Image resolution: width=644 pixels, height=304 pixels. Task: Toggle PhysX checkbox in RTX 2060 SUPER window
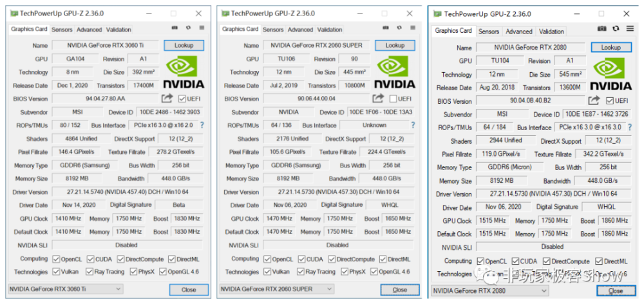(x=345, y=272)
